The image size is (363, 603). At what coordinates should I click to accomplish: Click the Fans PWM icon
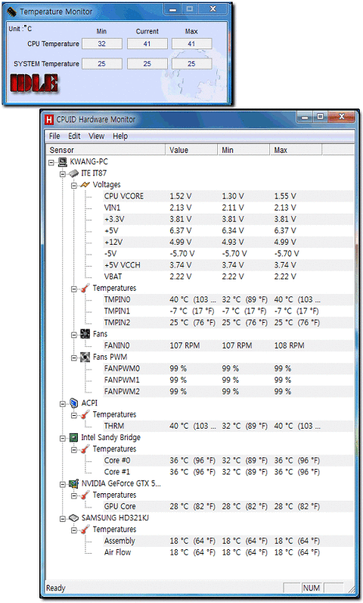tap(85, 358)
